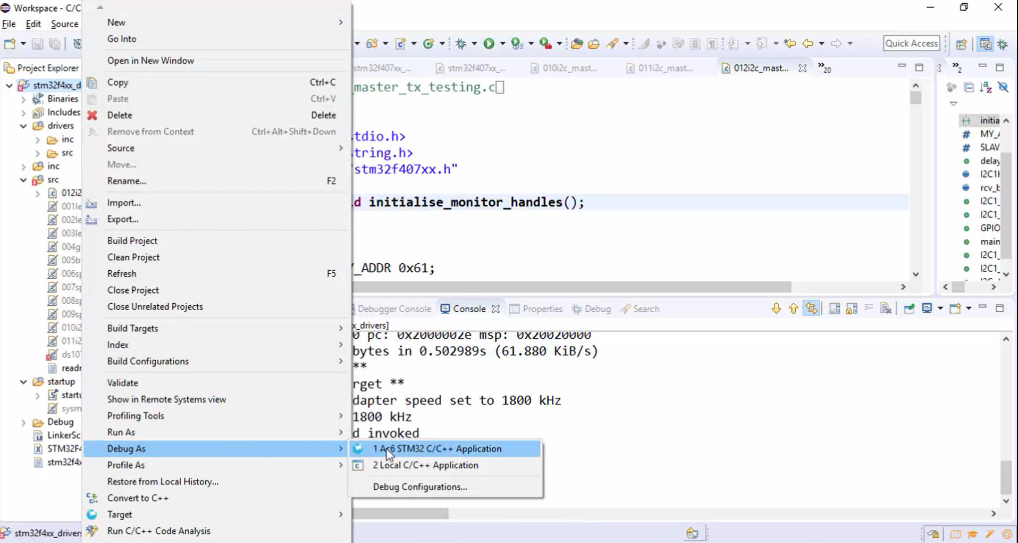Screen dimensions: 1018x543
Task: Click the Open Type folder icon
Action: click(577, 44)
